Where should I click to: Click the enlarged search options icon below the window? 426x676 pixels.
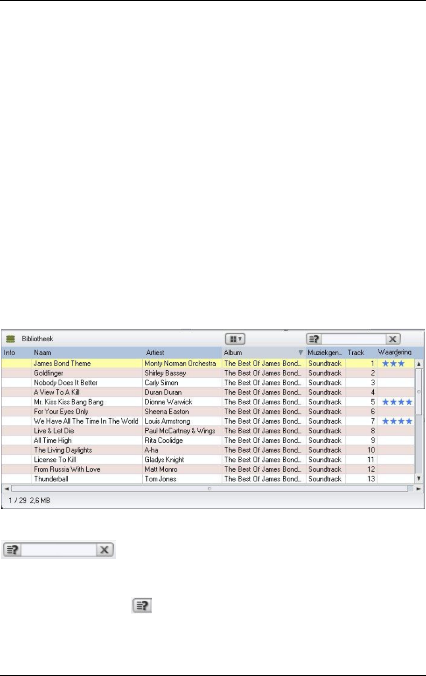tap(13, 550)
